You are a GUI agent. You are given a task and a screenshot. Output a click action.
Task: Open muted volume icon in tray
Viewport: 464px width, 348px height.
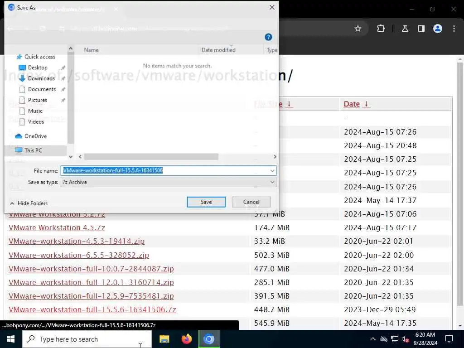click(x=406, y=339)
